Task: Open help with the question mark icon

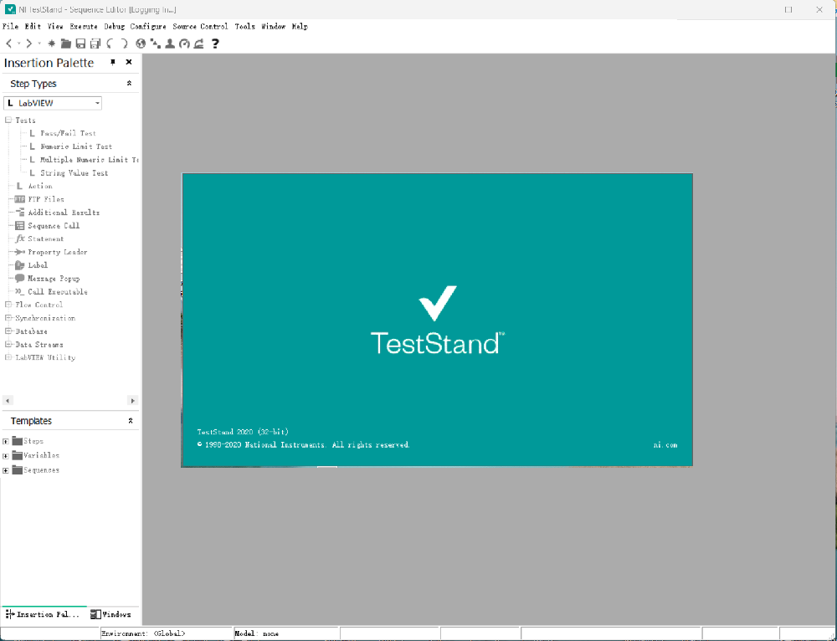Action: click(x=215, y=44)
